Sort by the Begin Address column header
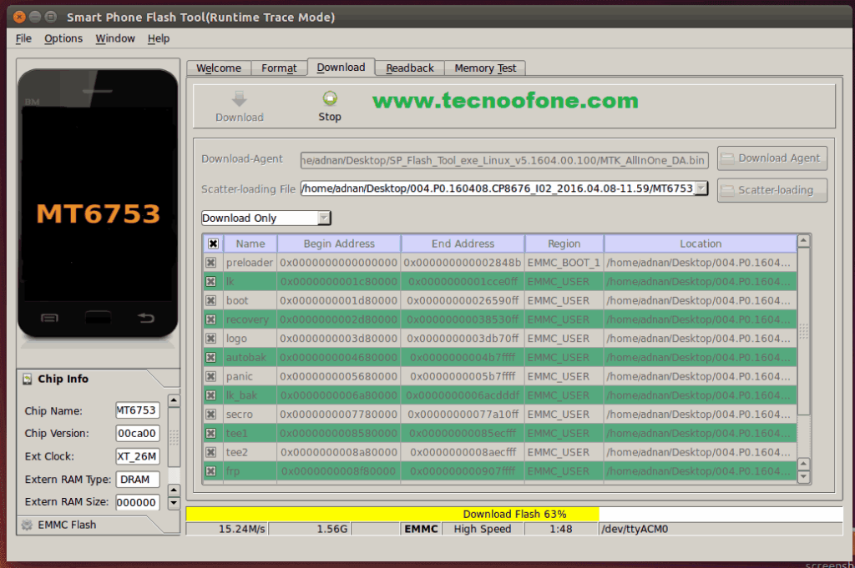This screenshot has width=855, height=568. click(339, 244)
